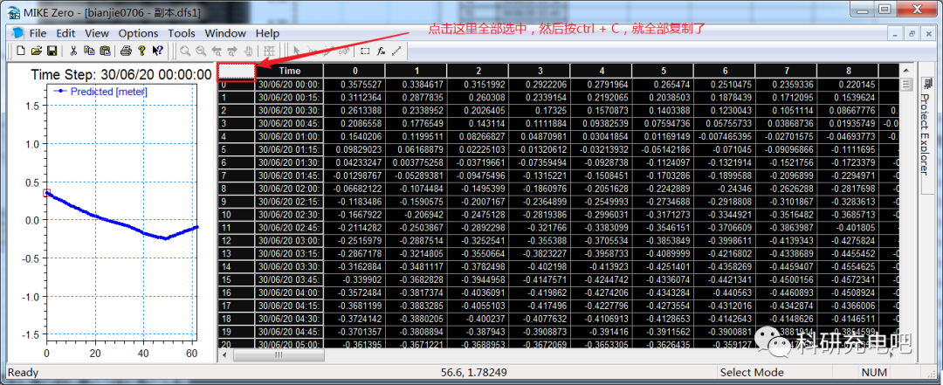Click the horizontal scrollbar left arrow
The width and height of the screenshot is (943, 385).
[x=224, y=355]
